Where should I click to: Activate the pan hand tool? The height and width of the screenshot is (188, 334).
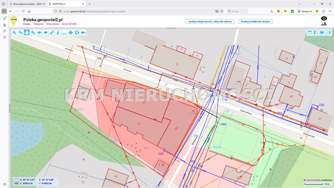(27, 32)
